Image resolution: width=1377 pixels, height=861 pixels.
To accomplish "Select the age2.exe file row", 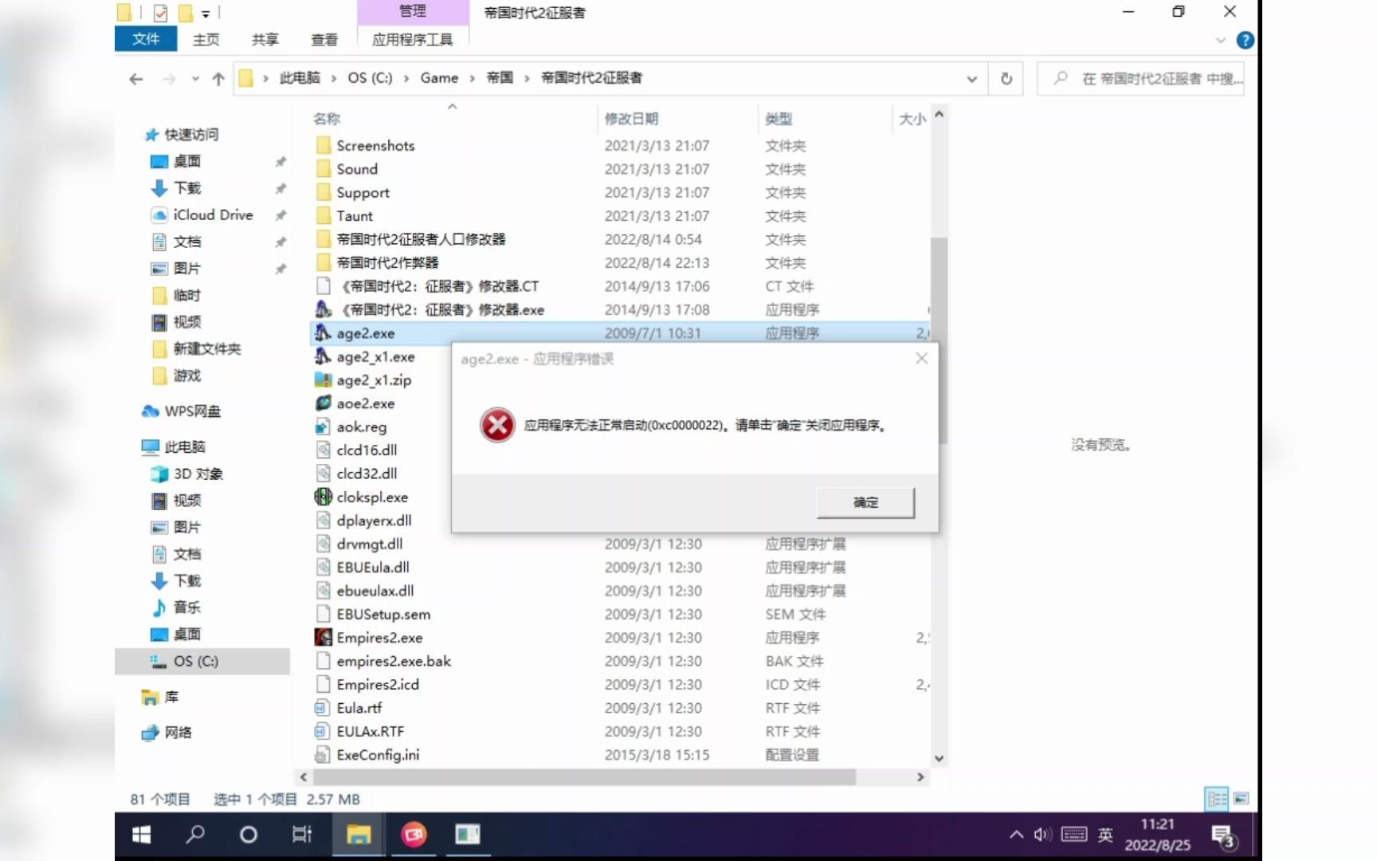I will [619, 333].
